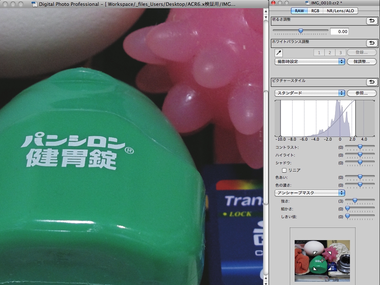Reset the 明るさ調整 brightness section
The width and height of the screenshot is (380, 285).
click(372, 21)
